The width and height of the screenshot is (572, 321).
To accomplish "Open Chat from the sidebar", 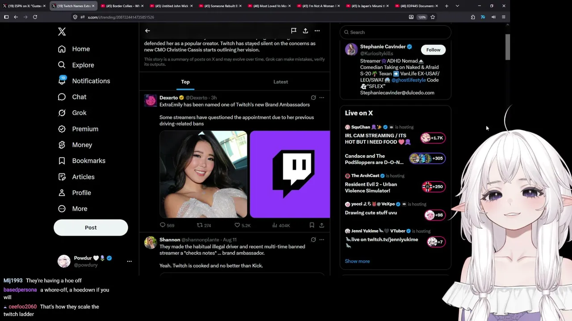I will [x=72, y=97].
